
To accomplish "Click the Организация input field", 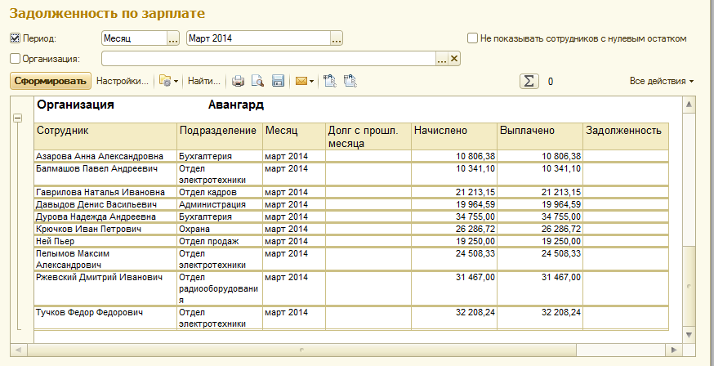I will tap(268, 58).
